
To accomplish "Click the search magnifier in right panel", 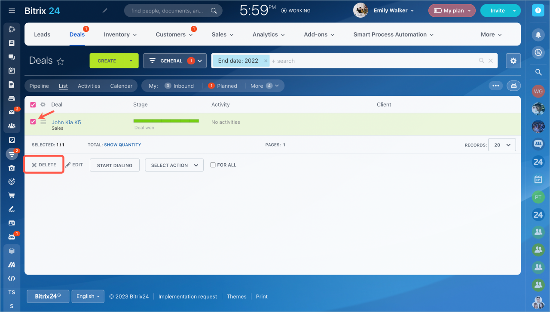I will point(538,72).
